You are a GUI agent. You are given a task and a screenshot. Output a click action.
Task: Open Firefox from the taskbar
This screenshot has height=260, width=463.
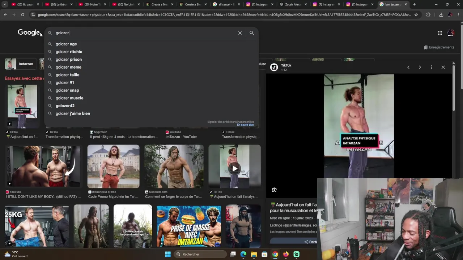(x=286, y=254)
